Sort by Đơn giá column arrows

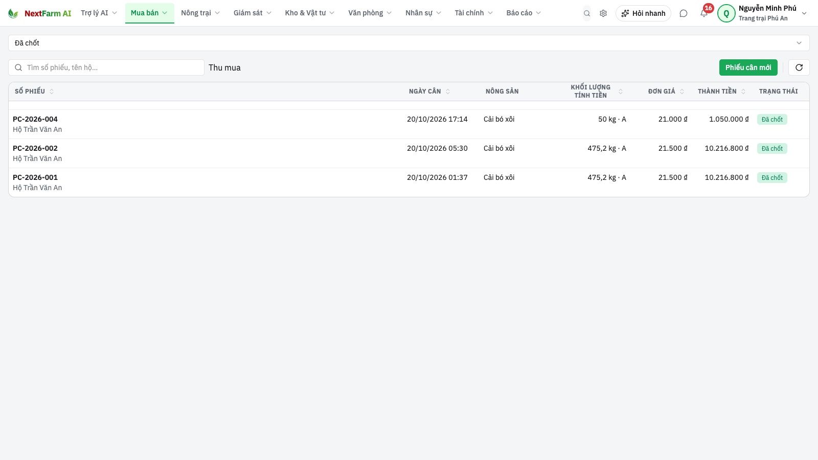click(682, 91)
